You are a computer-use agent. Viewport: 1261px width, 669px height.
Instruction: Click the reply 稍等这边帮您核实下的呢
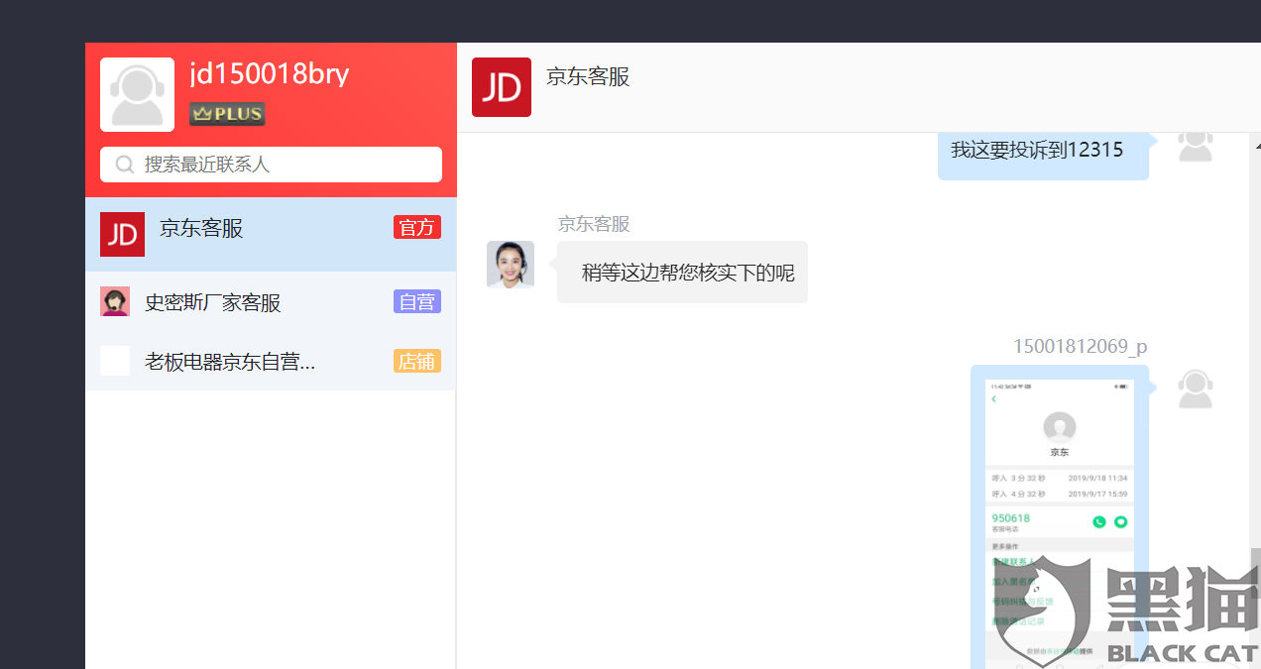(682, 272)
